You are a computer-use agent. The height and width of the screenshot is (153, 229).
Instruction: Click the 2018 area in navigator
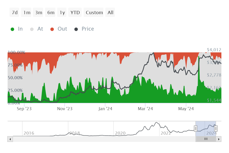tap(74, 133)
